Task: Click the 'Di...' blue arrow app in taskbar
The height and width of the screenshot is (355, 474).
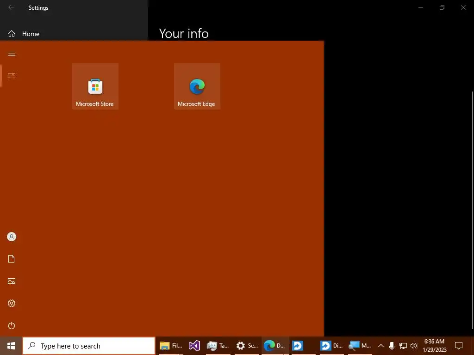Action: click(331, 346)
